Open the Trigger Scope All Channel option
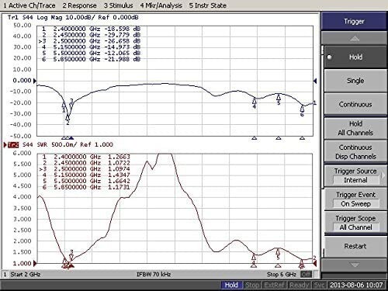The image size is (388, 291). click(355, 223)
